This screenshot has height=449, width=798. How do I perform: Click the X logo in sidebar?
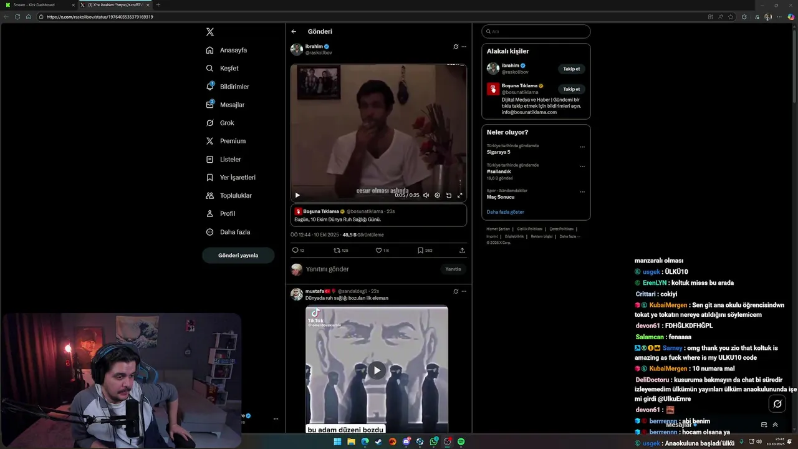(210, 32)
